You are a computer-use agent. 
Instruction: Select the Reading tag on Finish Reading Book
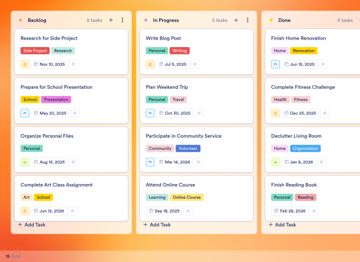tap(305, 198)
